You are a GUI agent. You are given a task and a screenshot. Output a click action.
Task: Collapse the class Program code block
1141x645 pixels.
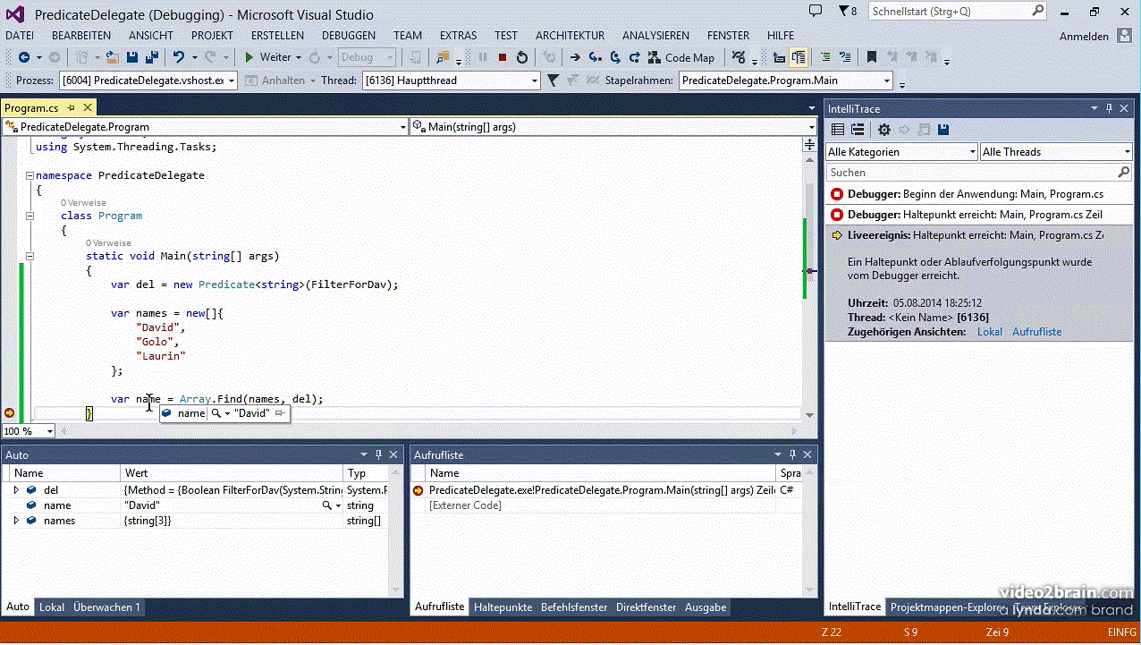point(30,216)
